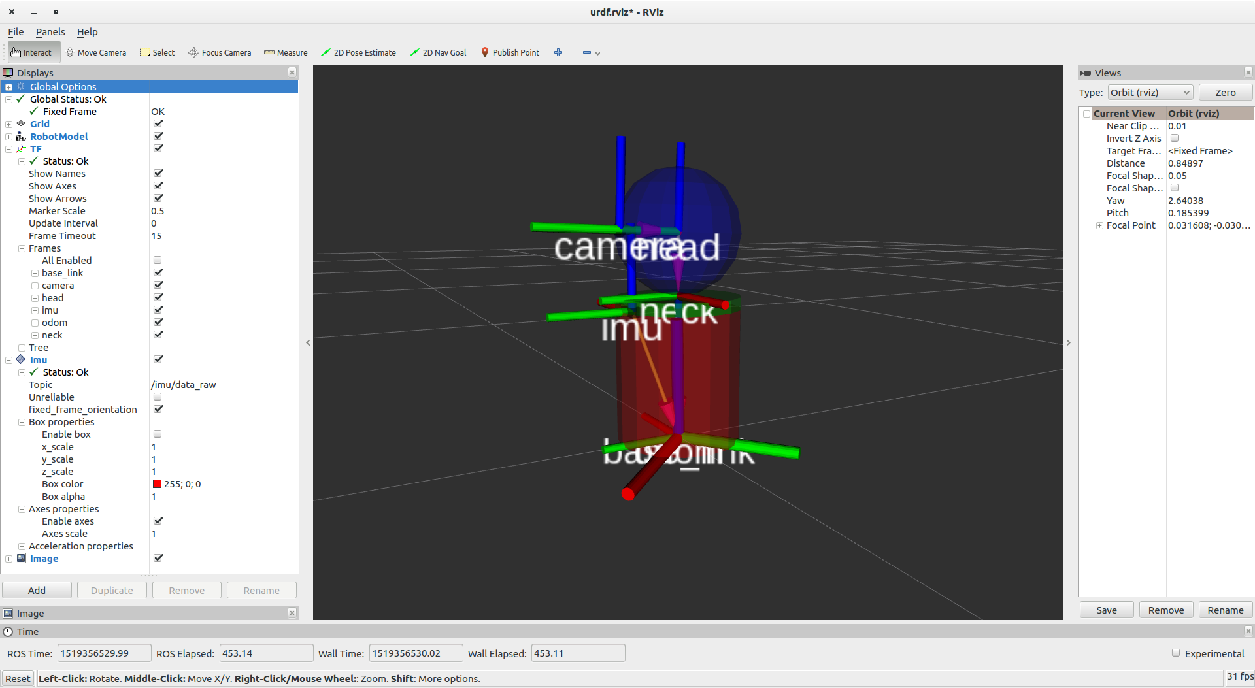The width and height of the screenshot is (1255, 688).
Task: Collapse the Frames list
Action: pos(22,248)
